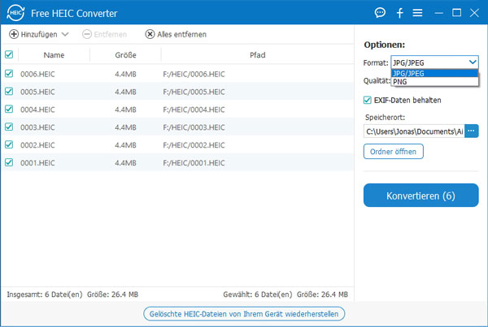Minimize the Free HEIC Converter window

(x=439, y=13)
